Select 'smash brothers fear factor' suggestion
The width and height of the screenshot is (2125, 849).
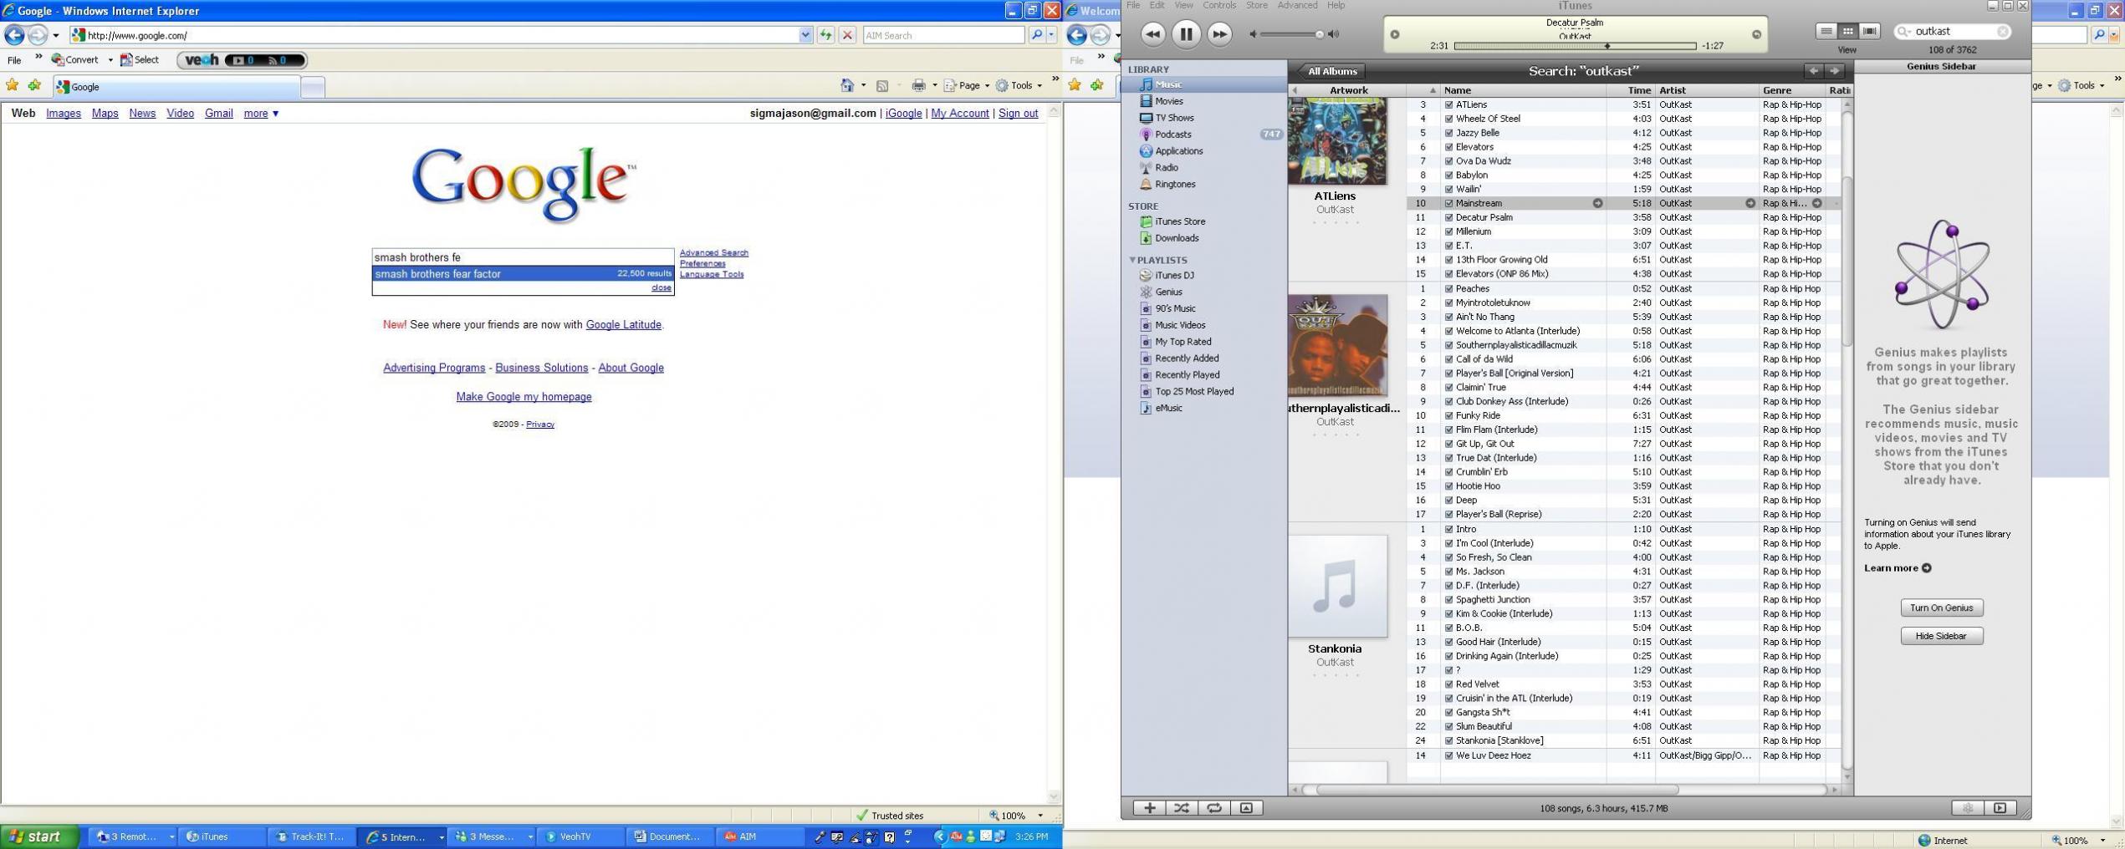tap(523, 274)
